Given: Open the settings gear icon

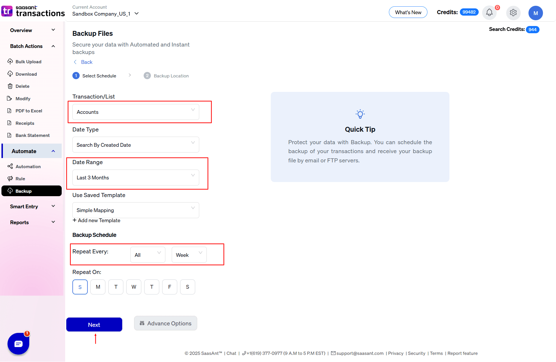Looking at the screenshot, I should (513, 13).
